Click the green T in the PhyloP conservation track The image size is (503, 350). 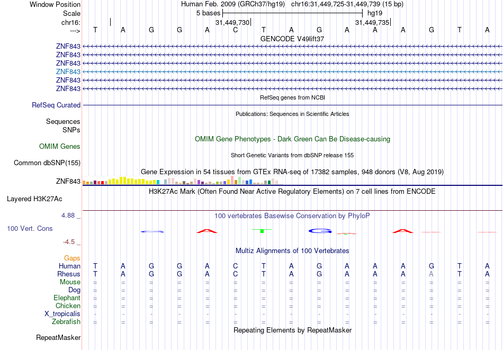coord(262,230)
